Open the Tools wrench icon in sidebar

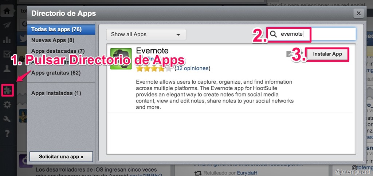(7, 119)
